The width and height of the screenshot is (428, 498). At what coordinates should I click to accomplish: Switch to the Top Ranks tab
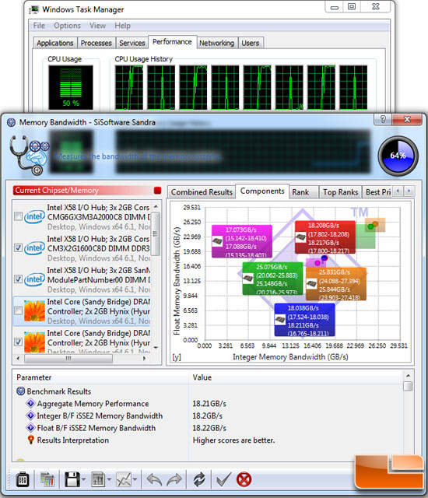[340, 192]
